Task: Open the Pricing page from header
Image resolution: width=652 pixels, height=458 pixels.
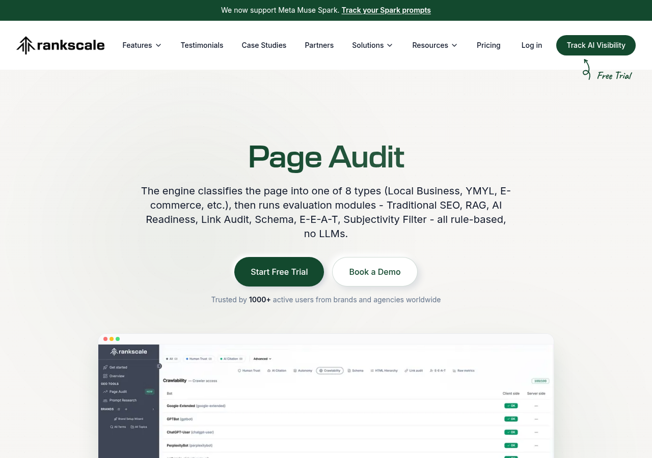Action: coord(488,45)
